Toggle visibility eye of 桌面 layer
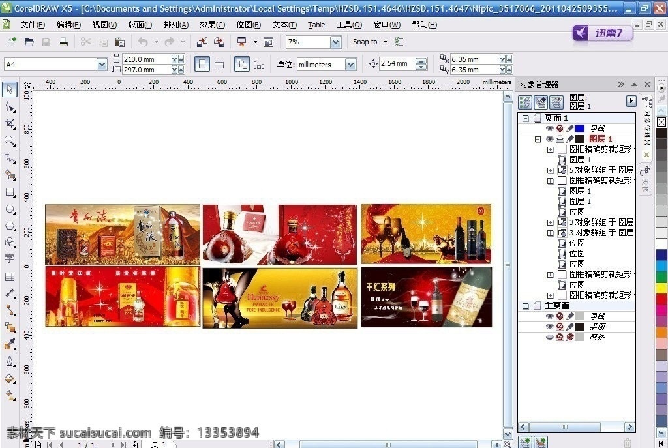 (x=549, y=327)
